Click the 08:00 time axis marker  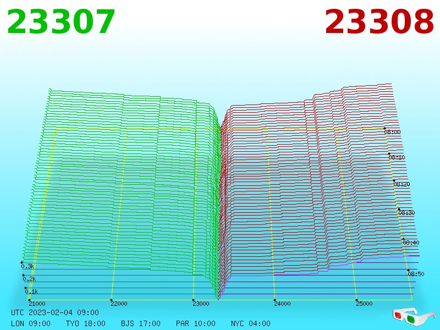pos(392,132)
